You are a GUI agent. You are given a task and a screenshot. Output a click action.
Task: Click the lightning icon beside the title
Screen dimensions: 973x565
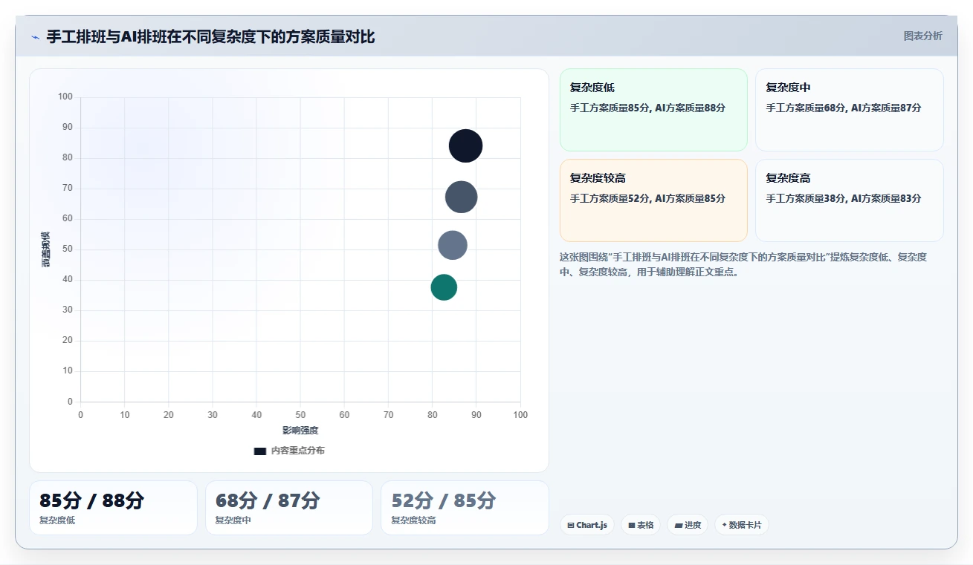pos(36,37)
